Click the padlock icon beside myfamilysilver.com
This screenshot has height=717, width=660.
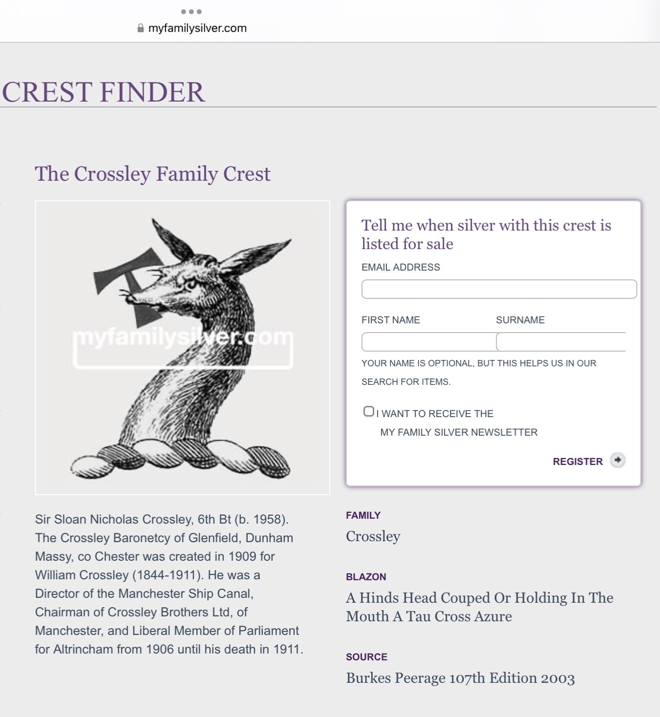[x=141, y=28]
